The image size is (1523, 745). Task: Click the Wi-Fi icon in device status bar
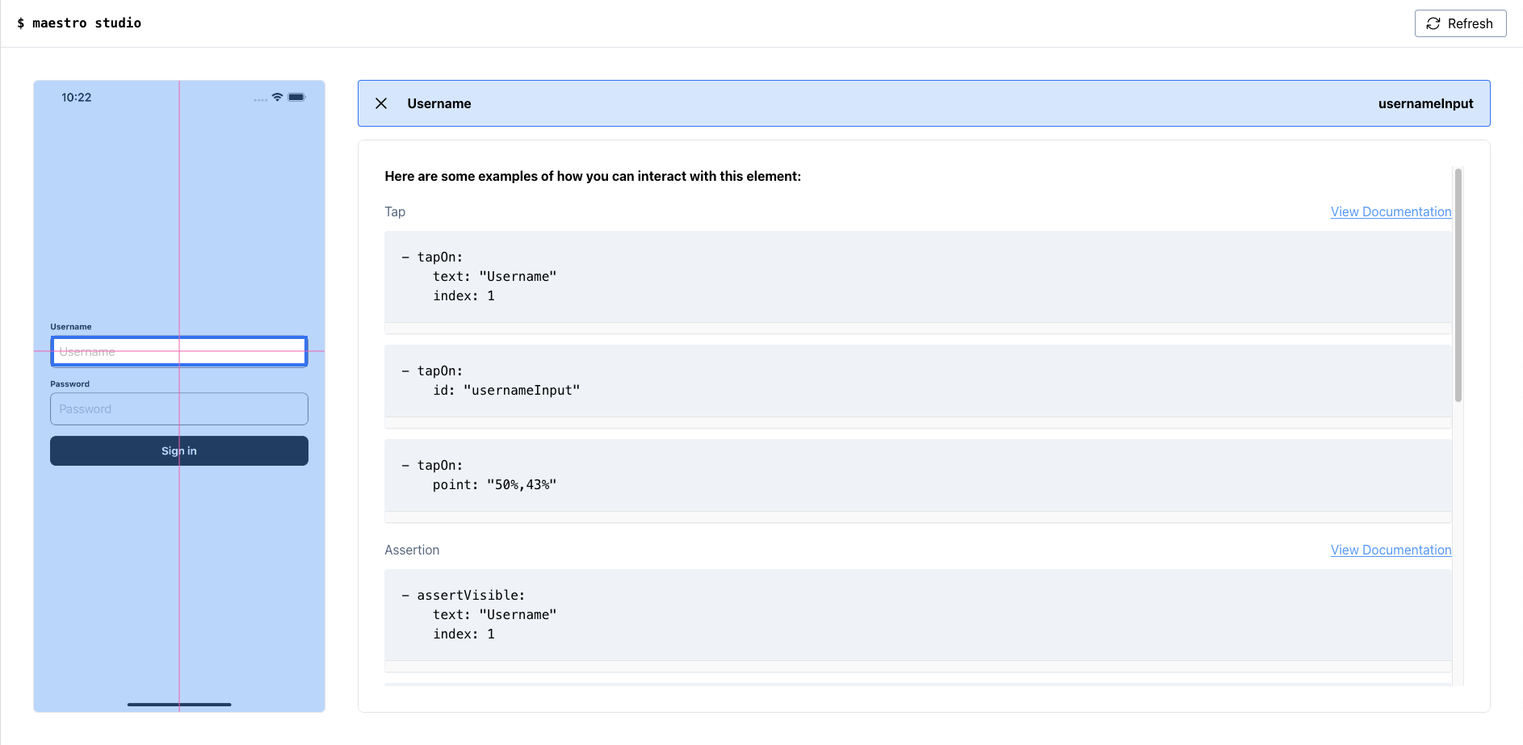(277, 97)
